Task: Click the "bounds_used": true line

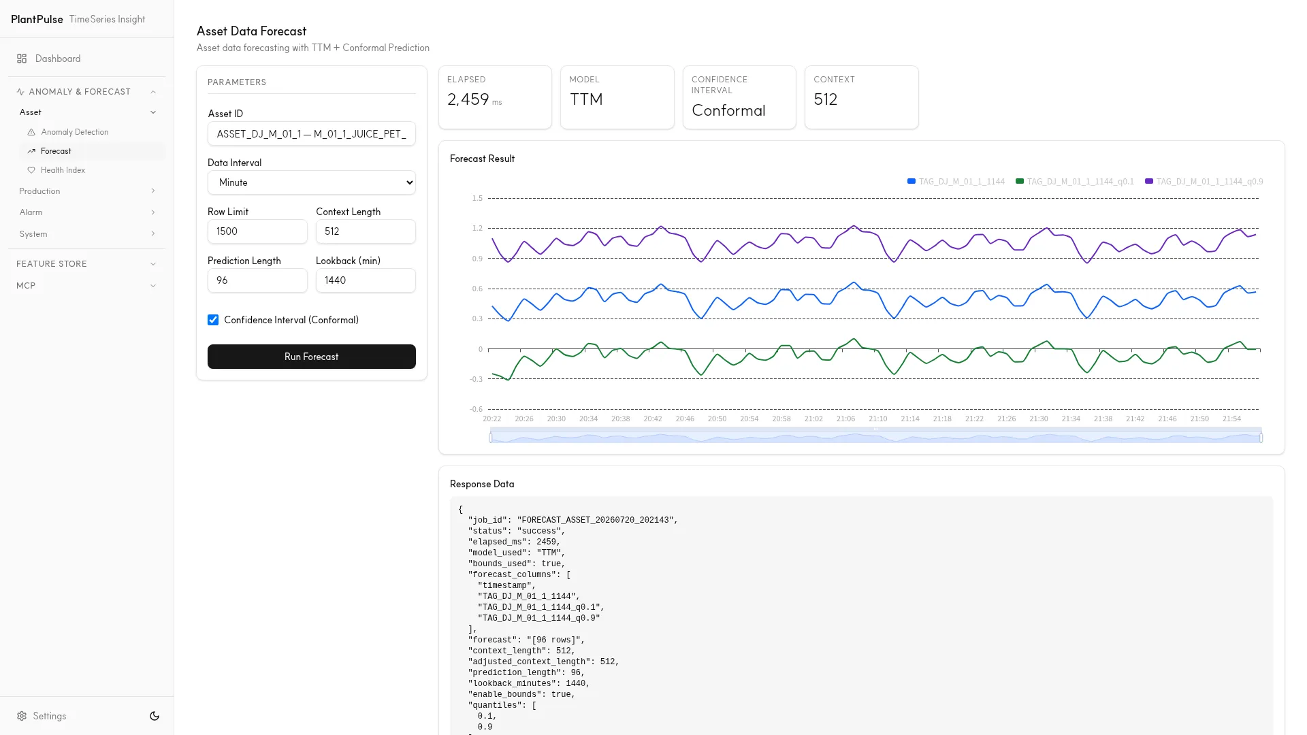Action: (x=517, y=563)
